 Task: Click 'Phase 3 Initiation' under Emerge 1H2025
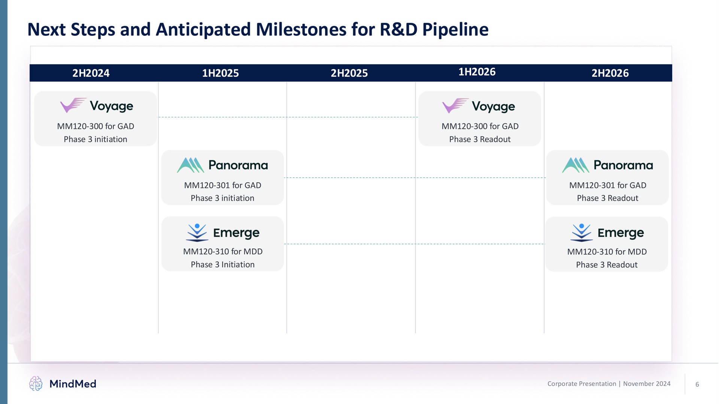point(223,264)
